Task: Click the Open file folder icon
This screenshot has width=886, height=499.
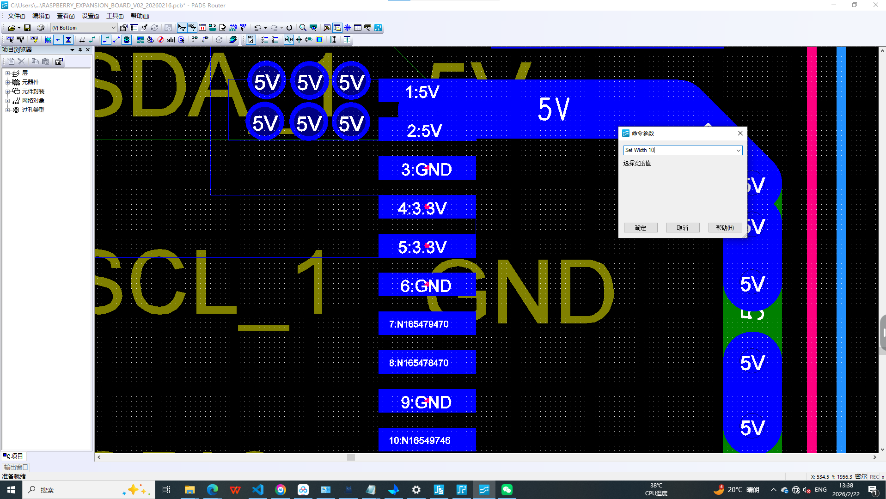Action: point(12,28)
